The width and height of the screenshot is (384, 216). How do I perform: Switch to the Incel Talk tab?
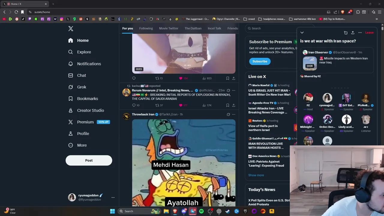click(214, 28)
